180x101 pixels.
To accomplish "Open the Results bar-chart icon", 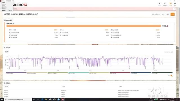I will 171,3.
